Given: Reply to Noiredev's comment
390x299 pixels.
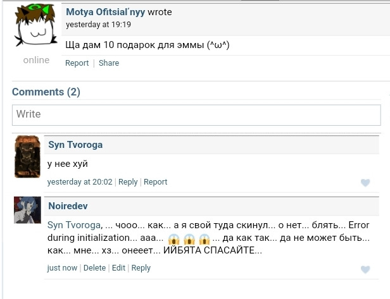Looking at the screenshot, I should (x=141, y=268).
